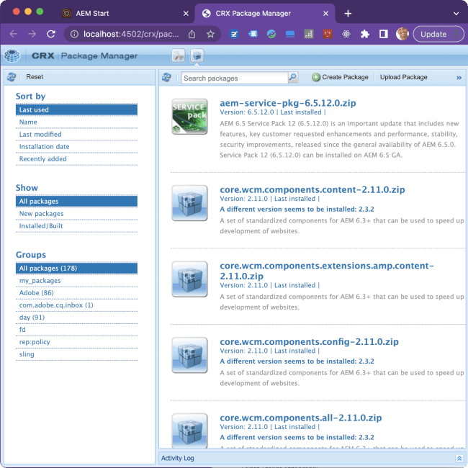Sort by Last used

[76, 110]
